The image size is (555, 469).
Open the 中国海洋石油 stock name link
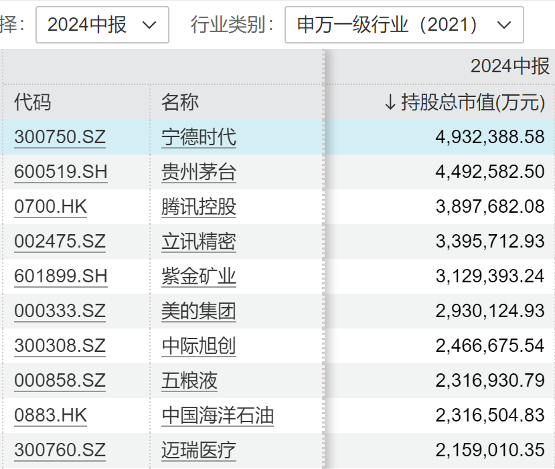[218, 415]
